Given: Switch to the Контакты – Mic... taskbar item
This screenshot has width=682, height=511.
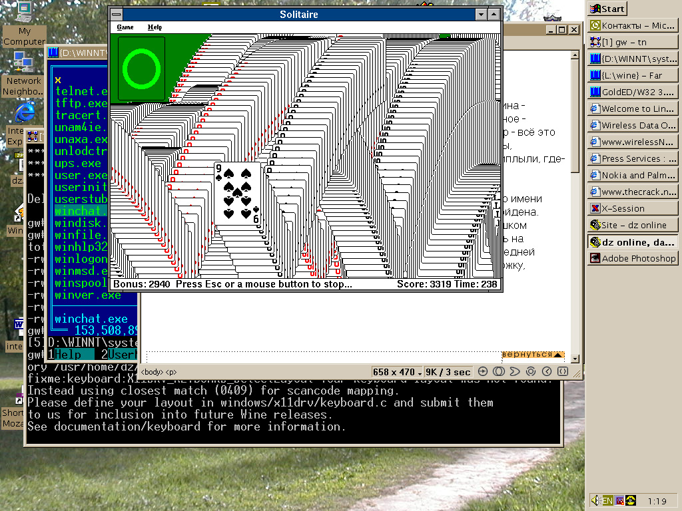Looking at the screenshot, I should click(x=633, y=26).
